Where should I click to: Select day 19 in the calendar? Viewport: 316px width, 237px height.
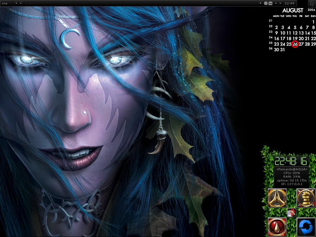(295, 39)
